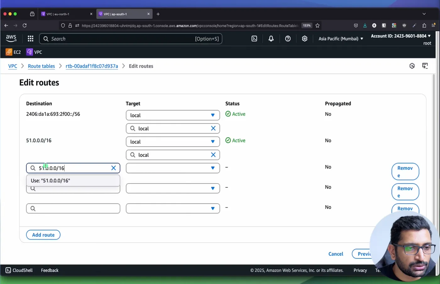
Task: Choose the Use: "51.0.0.0/16" suggestion
Action: coord(73,180)
